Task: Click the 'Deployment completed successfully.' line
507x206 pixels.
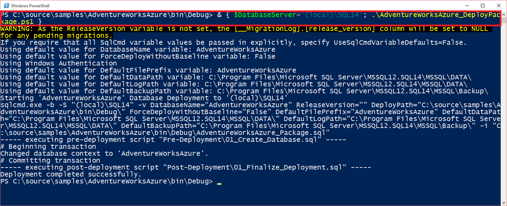Action: click(x=71, y=174)
